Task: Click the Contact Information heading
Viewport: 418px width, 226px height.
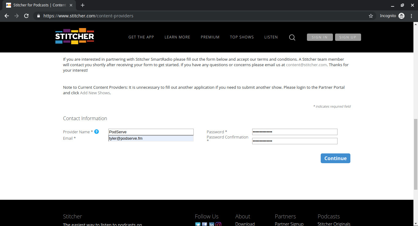Action: coord(85,118)
